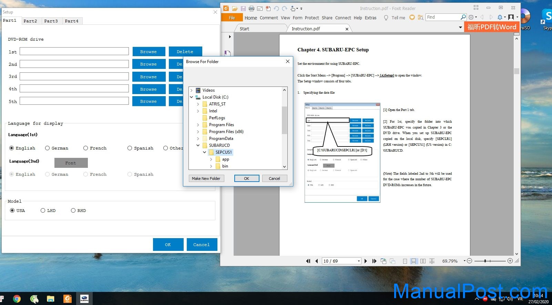Zoom out with the minus icon

pyautogui.click(x=469, y=261)
